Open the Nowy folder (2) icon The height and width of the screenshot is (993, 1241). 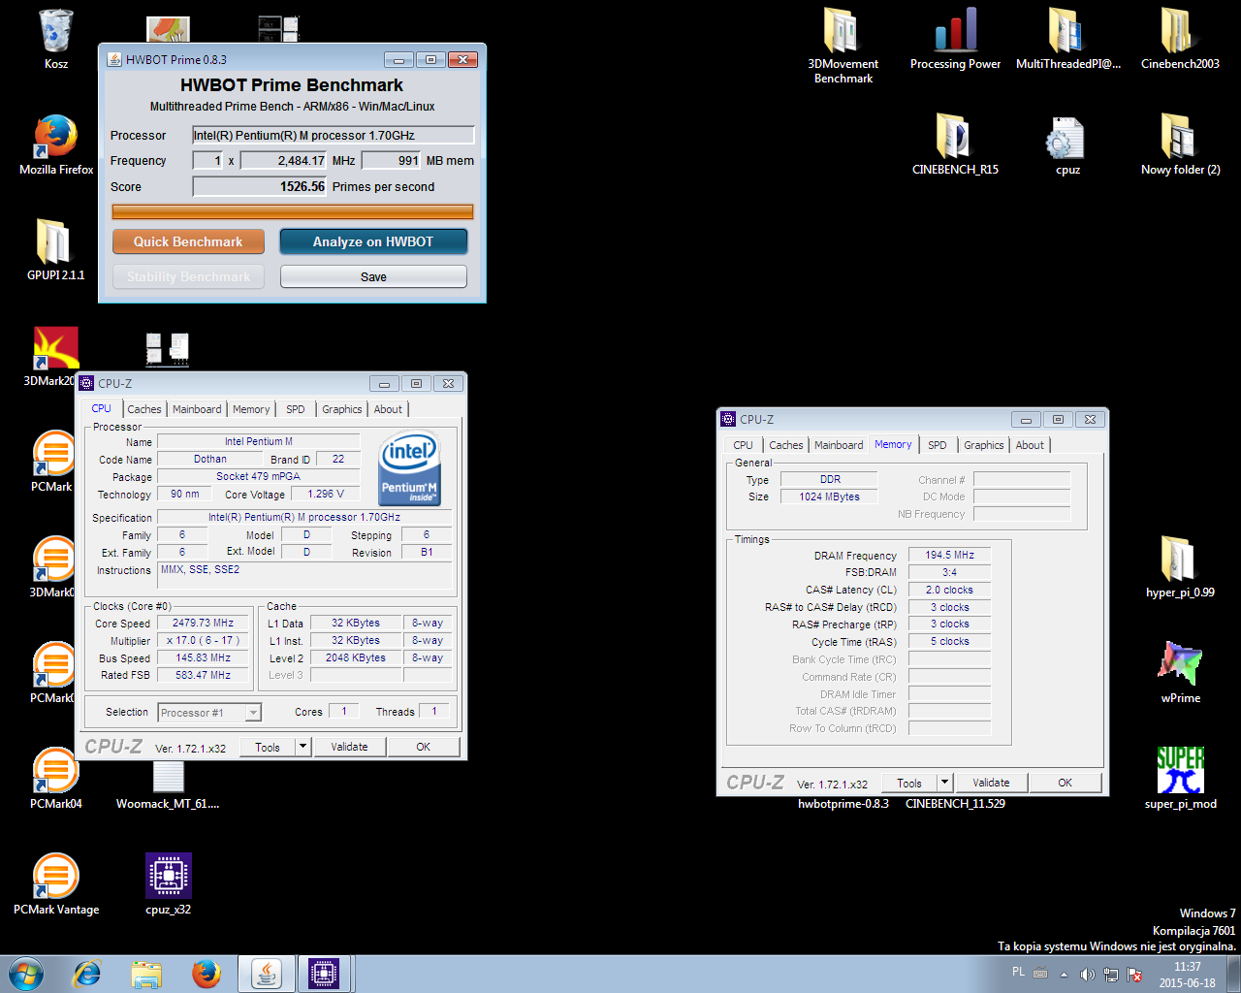coord(1180,144)
